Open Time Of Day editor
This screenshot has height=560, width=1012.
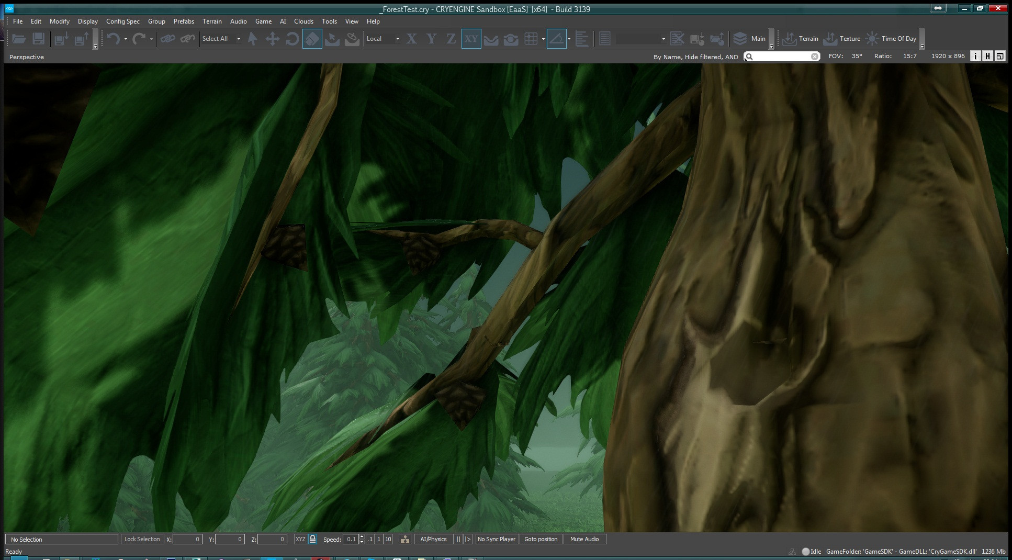tap(891, 39)
